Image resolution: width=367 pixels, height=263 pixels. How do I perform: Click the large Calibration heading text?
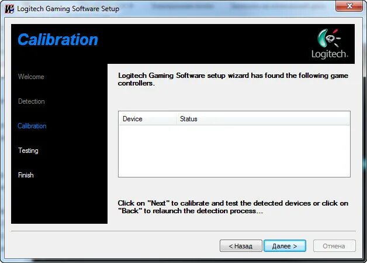pos(58,39)
